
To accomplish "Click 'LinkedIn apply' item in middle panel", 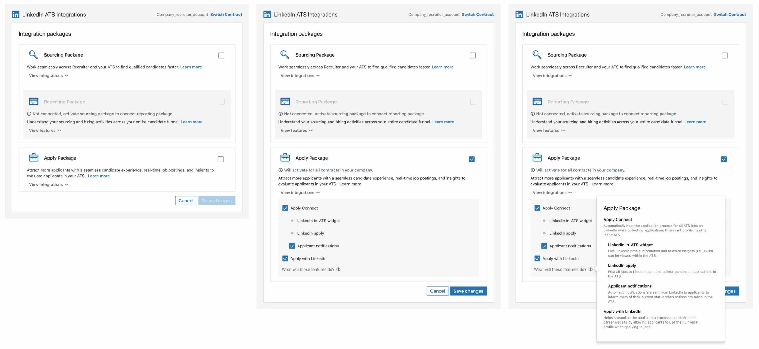I will [310, 234].
